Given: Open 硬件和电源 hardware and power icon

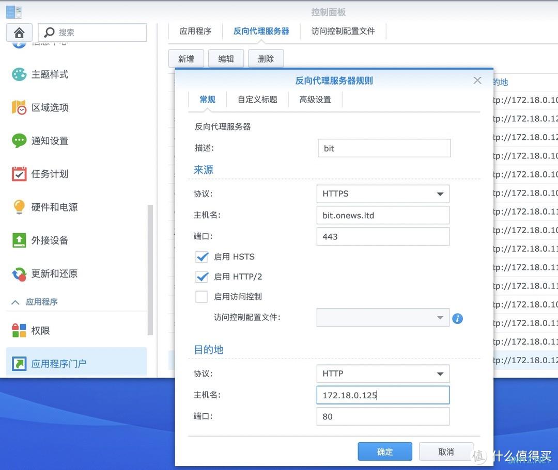Looking at the screenshot, I should pos(19,207).
